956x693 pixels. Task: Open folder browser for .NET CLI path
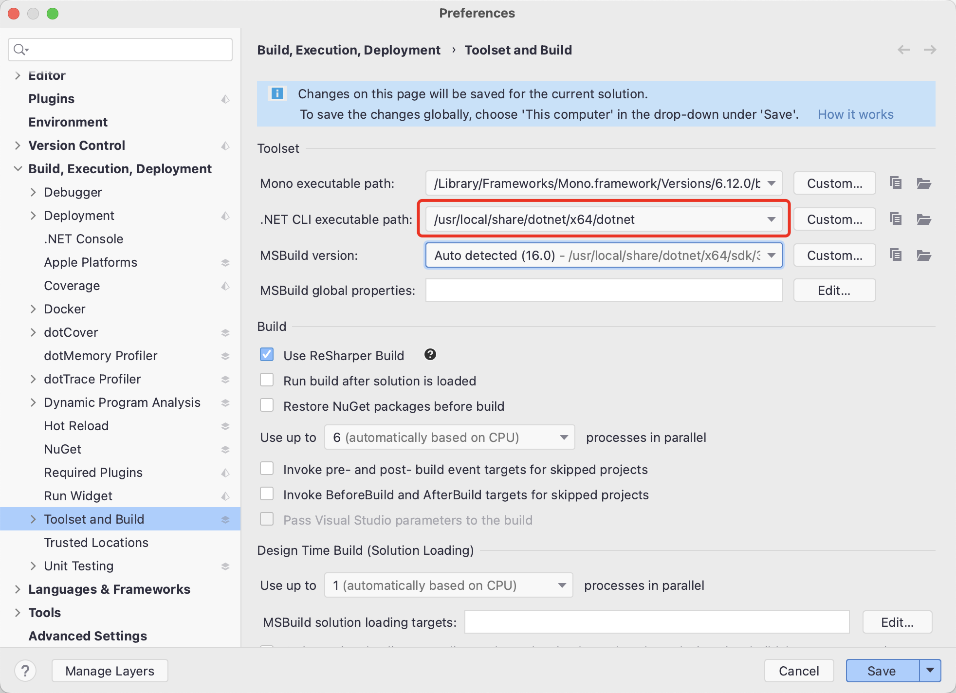923,219
